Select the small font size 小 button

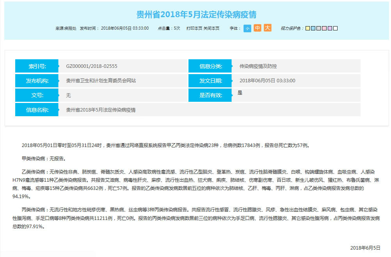247,28
